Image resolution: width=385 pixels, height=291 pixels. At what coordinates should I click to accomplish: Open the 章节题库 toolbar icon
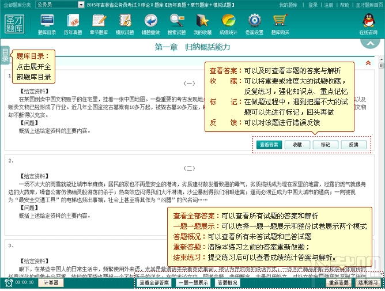pos(99,24)
